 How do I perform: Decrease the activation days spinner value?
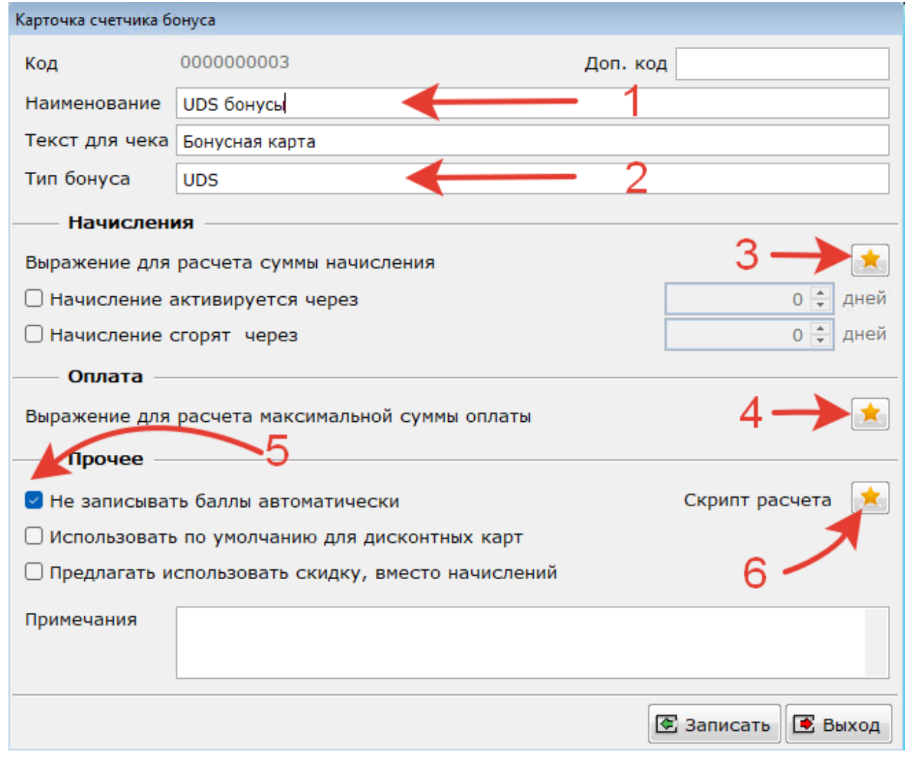point(820,305)
